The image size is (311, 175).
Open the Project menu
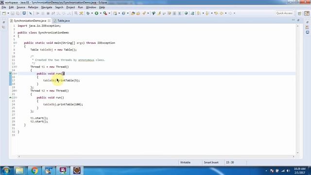click(70, 7)
